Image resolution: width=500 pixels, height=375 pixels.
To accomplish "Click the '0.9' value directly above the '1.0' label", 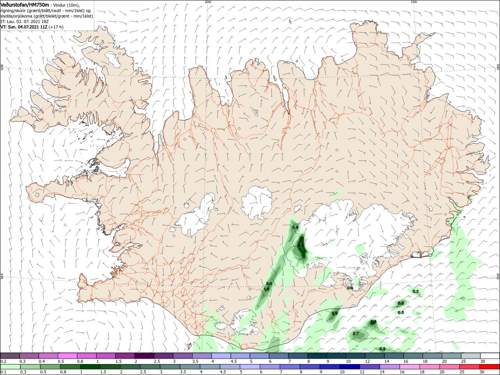I will pyautogui.click(x=269, y=284).
